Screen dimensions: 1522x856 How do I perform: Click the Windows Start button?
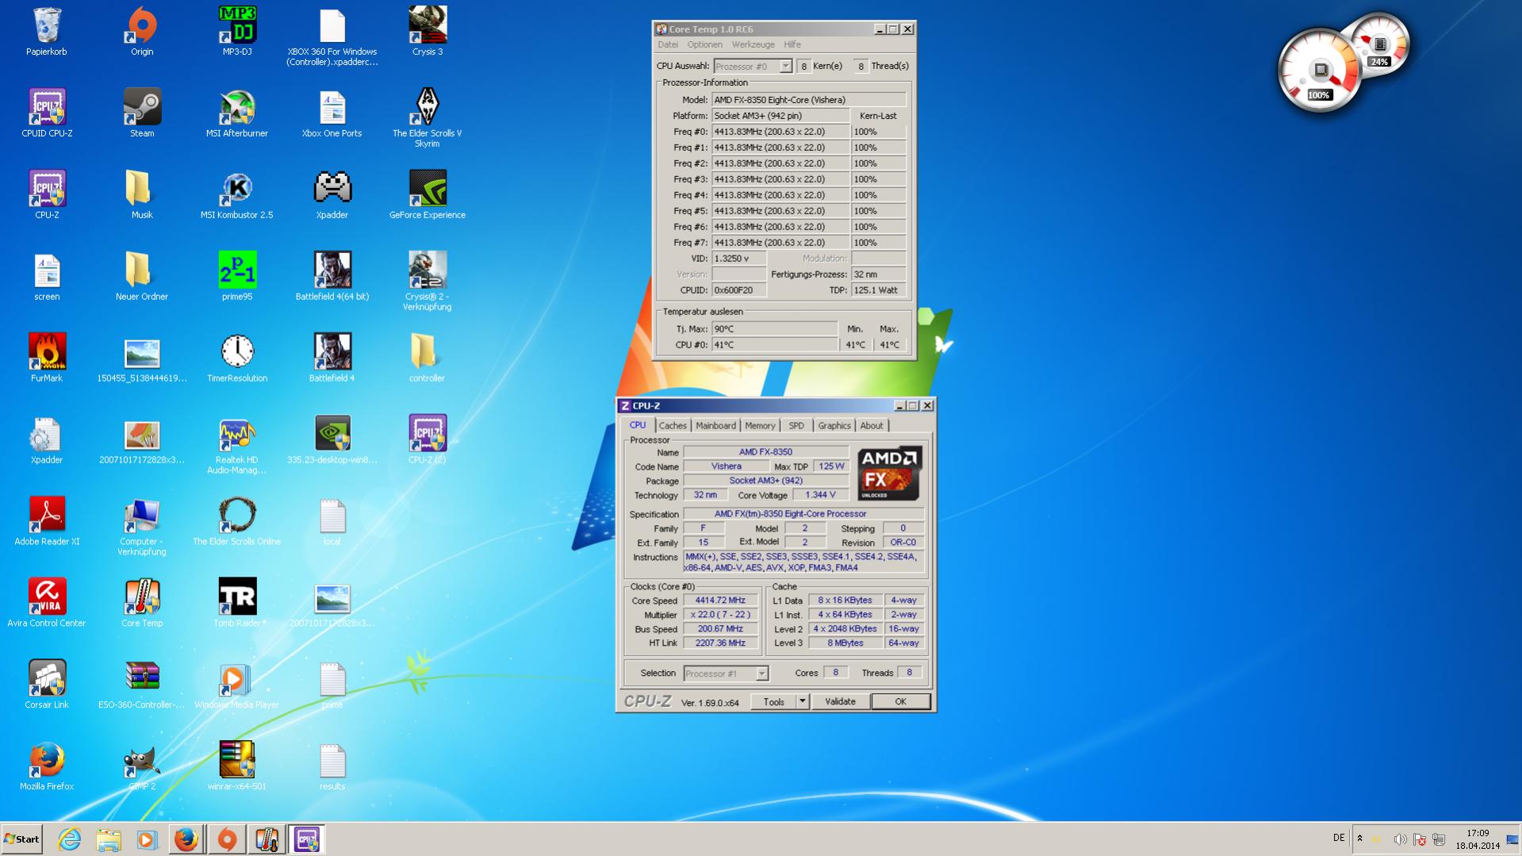22,839
